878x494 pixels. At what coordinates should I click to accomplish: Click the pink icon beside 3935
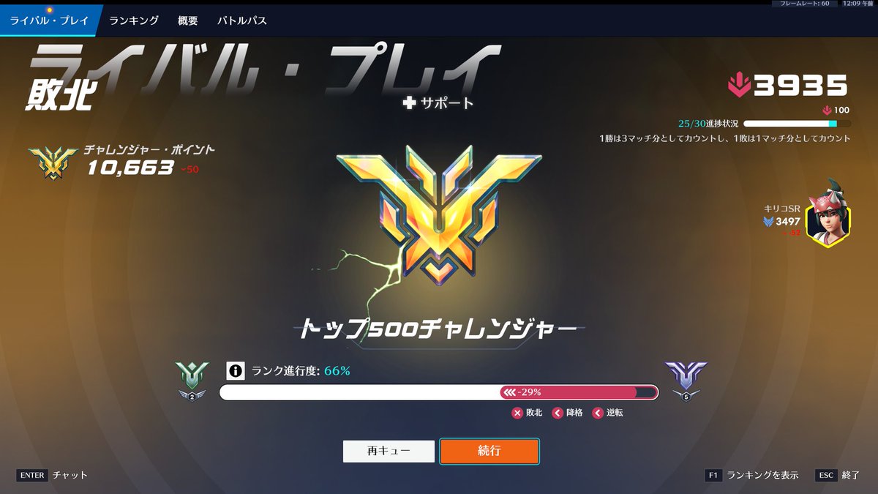pos(738,86)
